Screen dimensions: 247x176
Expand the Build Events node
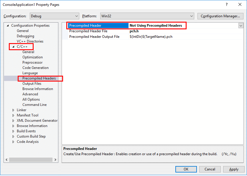tap(13, 131)
